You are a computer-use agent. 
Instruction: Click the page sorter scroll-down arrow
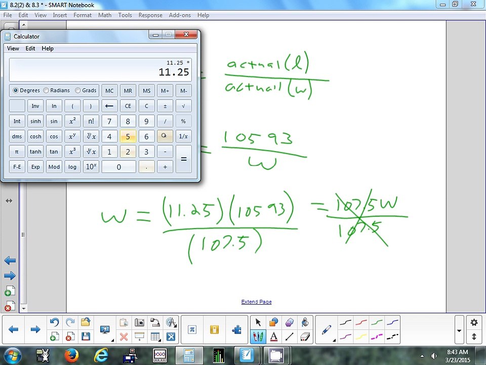[24, 309]
